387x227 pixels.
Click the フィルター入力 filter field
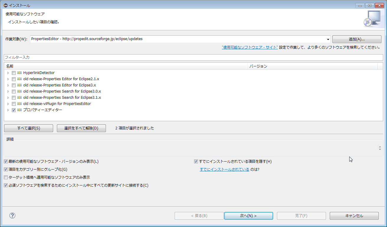pyautogui.click(x=193, y=57)
